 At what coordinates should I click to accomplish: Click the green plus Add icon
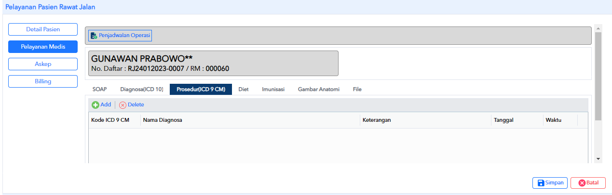tap(95, 105)
